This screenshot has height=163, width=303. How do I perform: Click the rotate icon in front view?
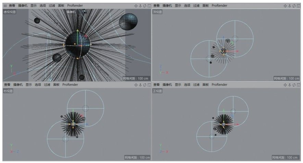tap(294, 85)
